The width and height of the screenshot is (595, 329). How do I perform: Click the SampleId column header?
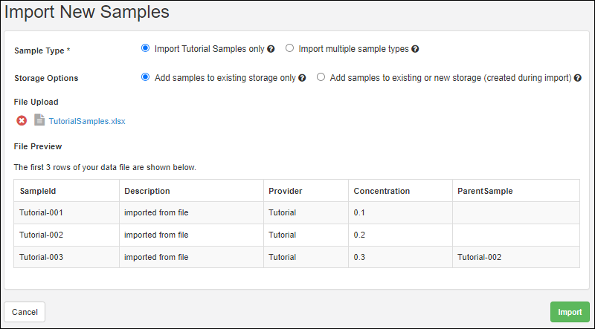(34, 191)
